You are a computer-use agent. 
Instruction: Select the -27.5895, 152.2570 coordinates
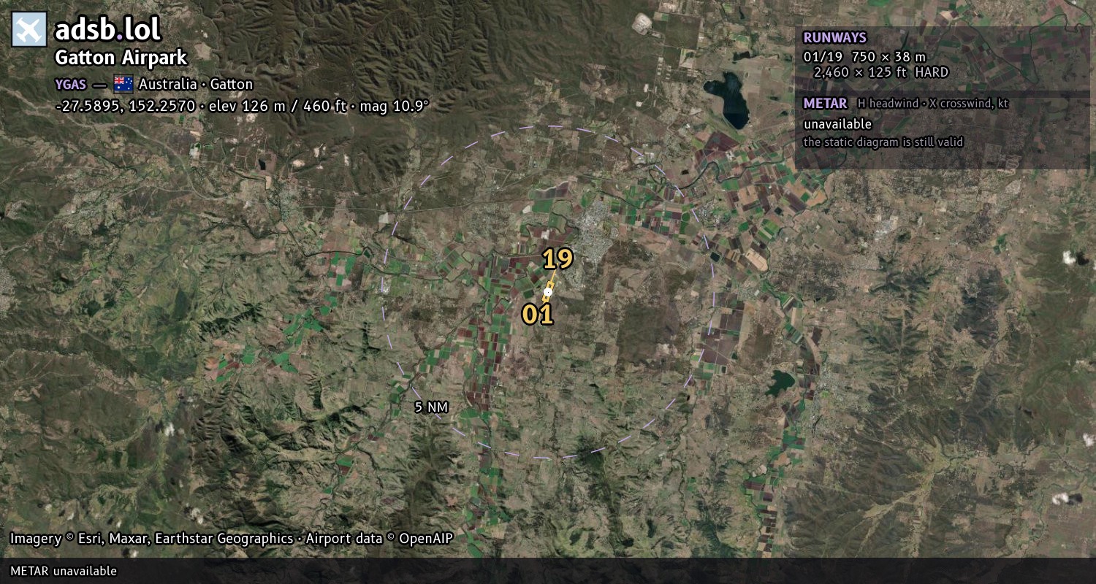point(125,106)
